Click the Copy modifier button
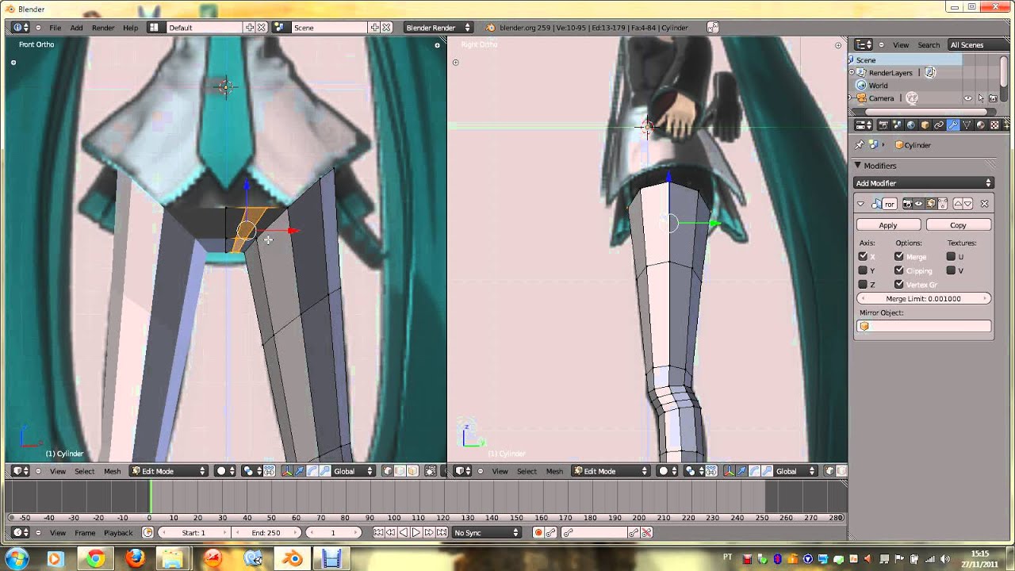The width and height of the screenshot is (1015, 571). click(958, 225)
